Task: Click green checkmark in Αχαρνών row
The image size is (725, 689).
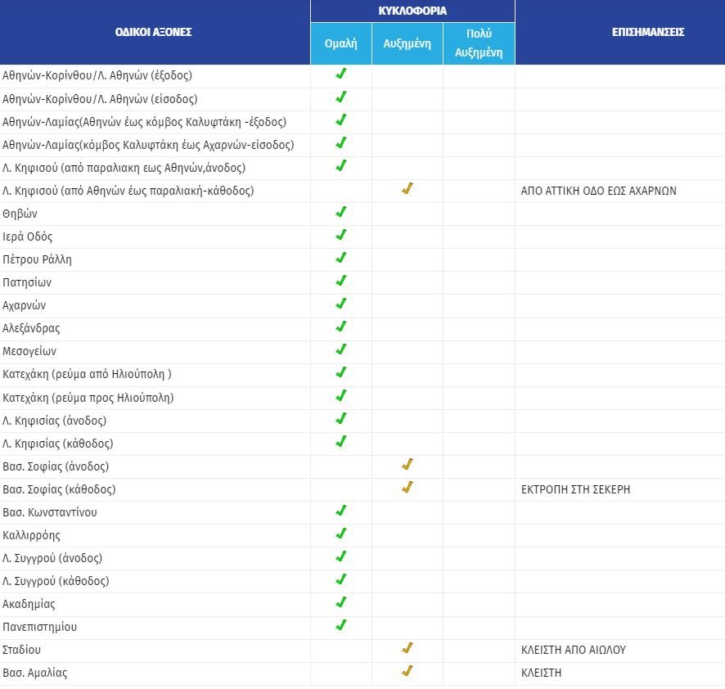Action: (341, 304)
